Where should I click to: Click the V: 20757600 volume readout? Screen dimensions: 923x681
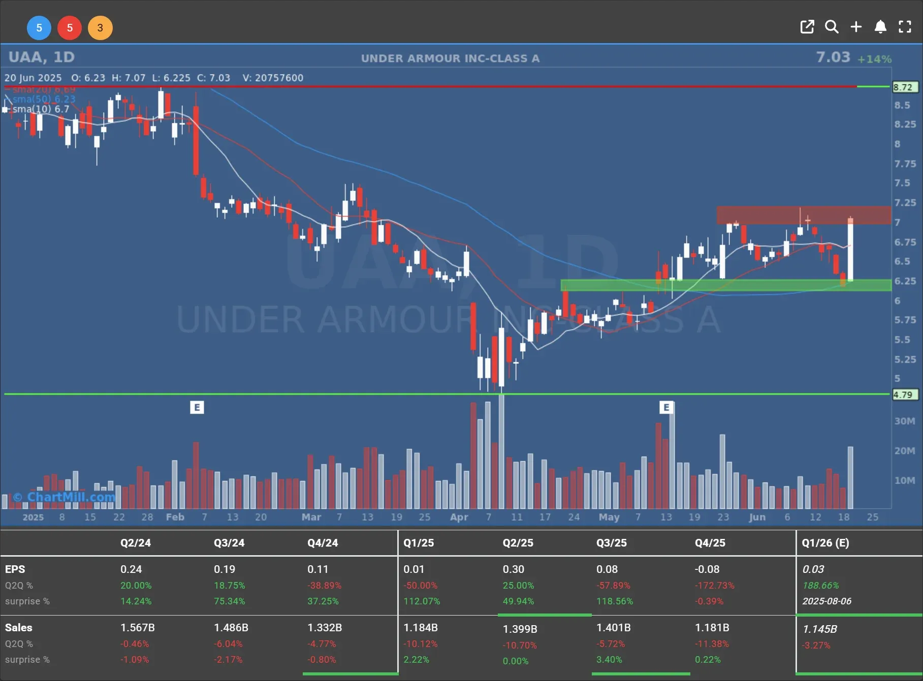(x=273, y=78)
